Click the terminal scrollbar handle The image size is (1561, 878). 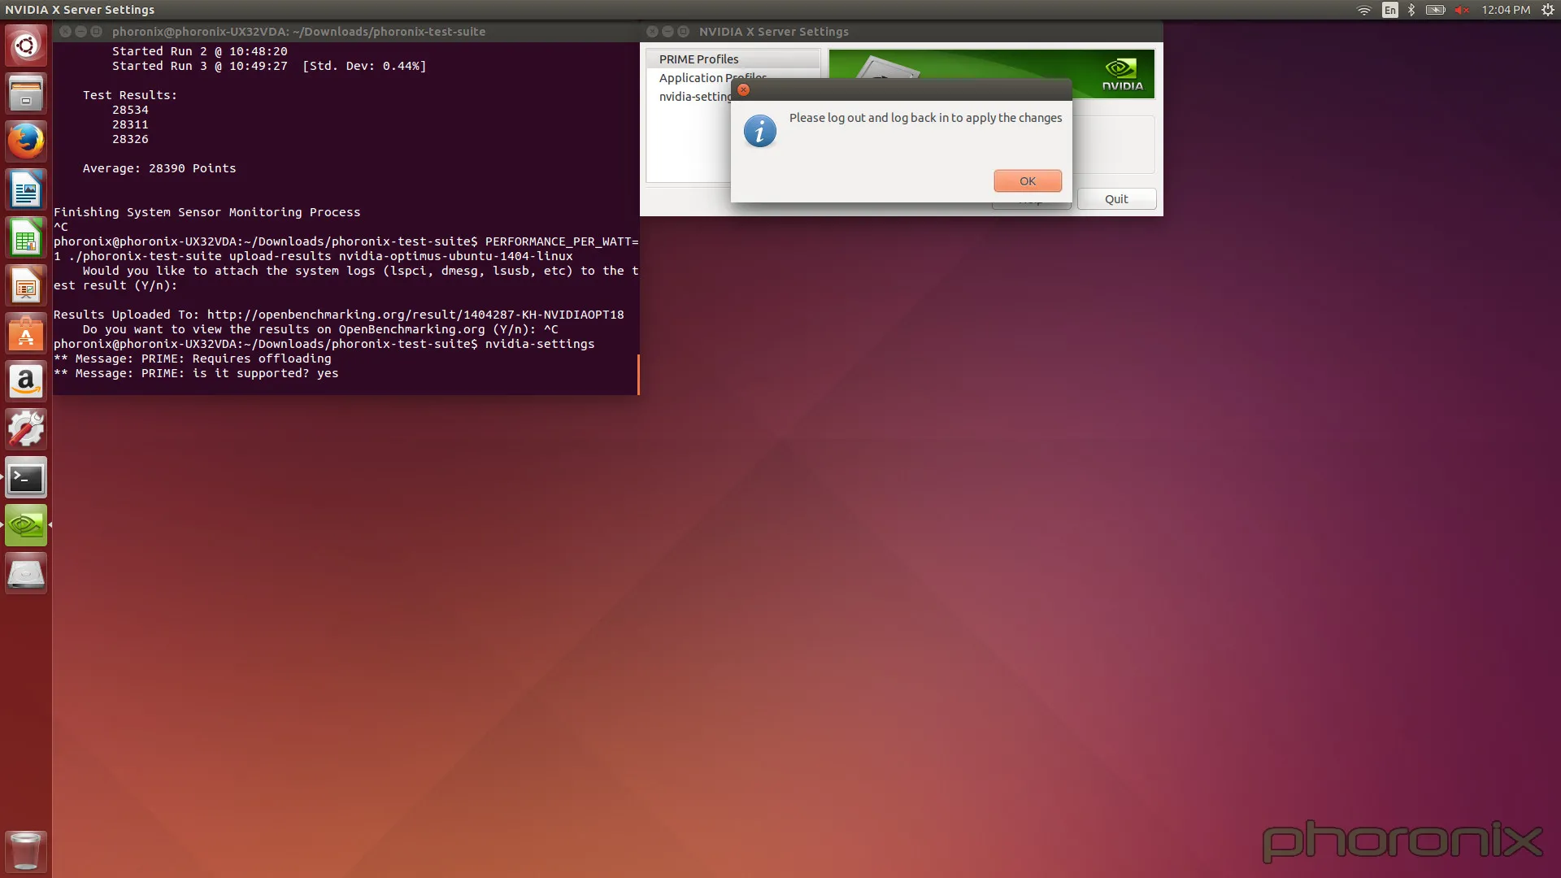pos(638,375)
